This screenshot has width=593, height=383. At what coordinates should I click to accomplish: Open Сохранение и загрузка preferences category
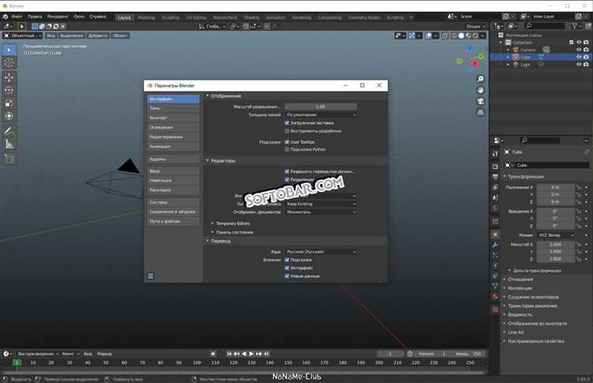pyautogui.click(x=173, y=212)
